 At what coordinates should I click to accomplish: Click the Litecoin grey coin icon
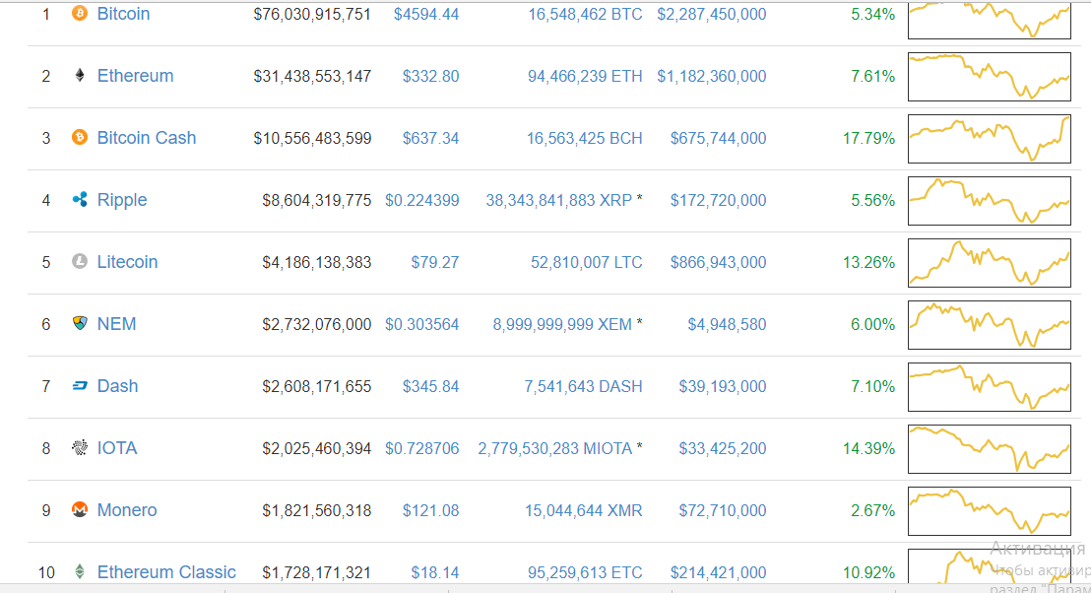click(80, 262)
